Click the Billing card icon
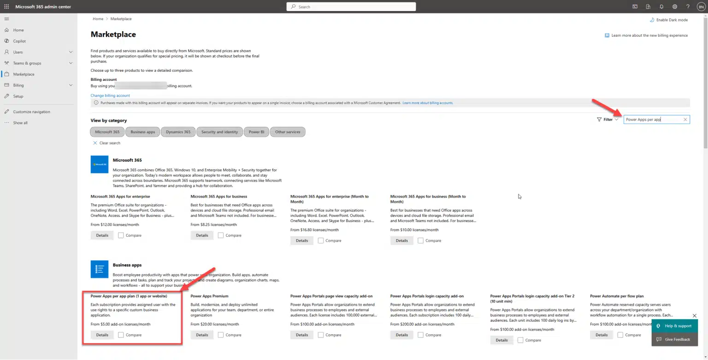The height and width of the screenshot is (360, 708). click(x=6, y=85)
